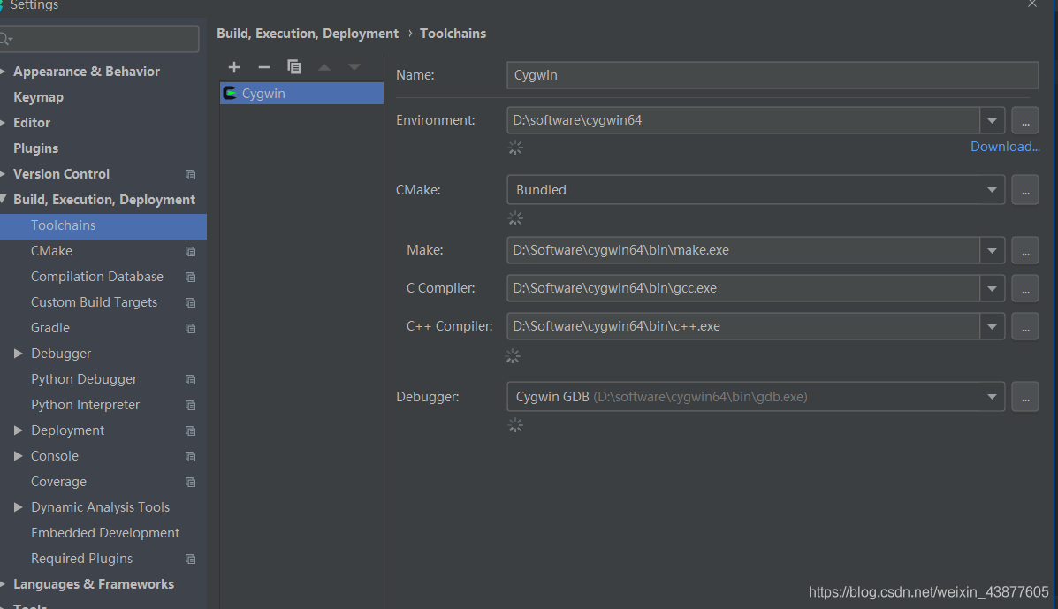Click the project-level icon beside Gradle
Screen dimensions: 1058x609
[x=190, y=328]
